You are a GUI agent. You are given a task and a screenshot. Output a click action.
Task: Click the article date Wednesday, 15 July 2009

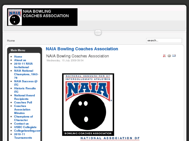coord(65,61)
